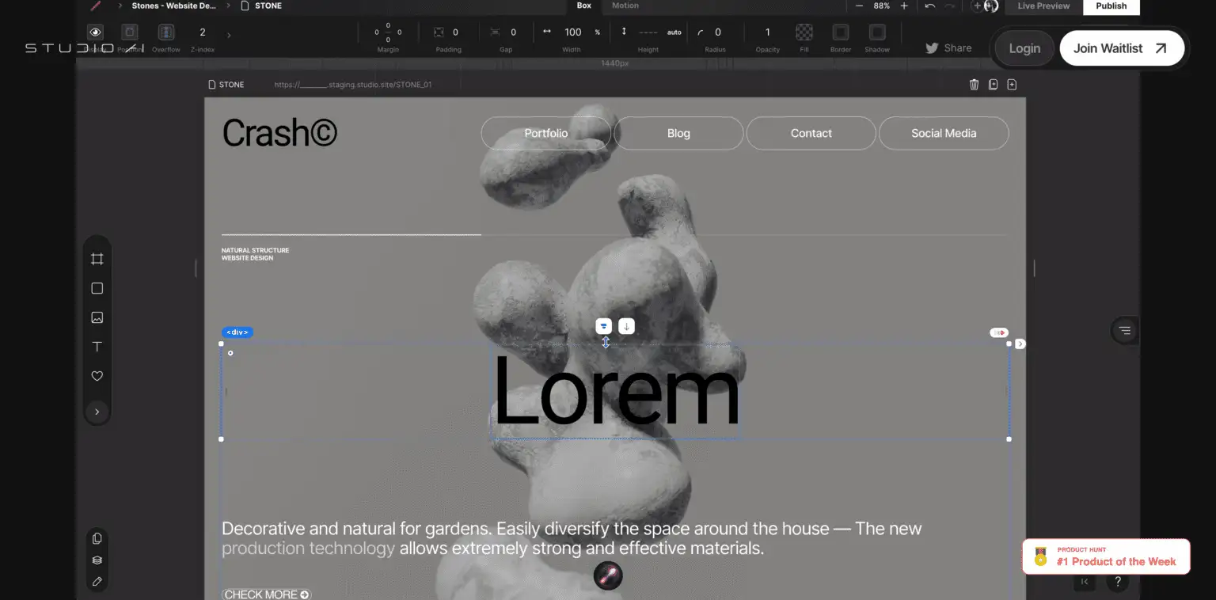Click the Social Media nav pill
The height and width of the screenshot is (600, 1216).
point(944,133)
